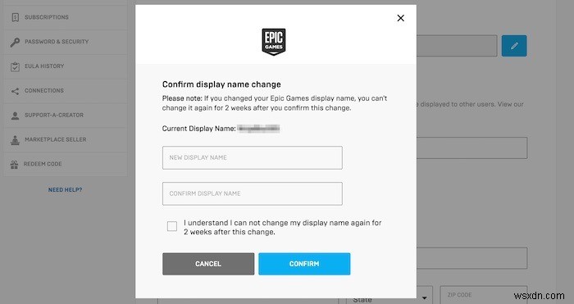The width and height of the screenshot is (574, 304).
Task: Click the New Display Name field
Action: pyautogui.click(x=253, y=157)
